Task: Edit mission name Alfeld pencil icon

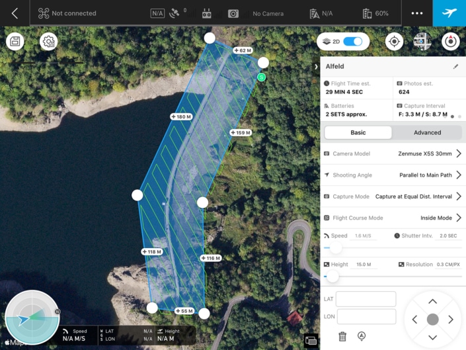Action: point(455,67)
